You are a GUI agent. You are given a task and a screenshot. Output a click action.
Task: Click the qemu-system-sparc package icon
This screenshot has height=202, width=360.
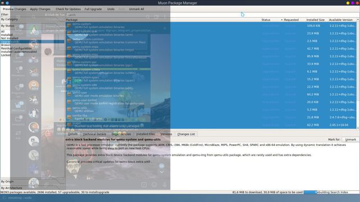[x=69, y=79]
